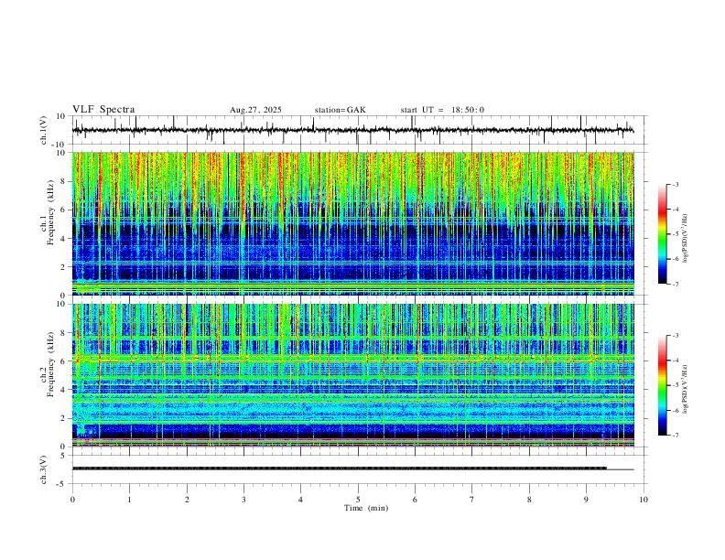Click inside the ch.2 spectrogram panel
725x560 pixels.
click(353, 375)
